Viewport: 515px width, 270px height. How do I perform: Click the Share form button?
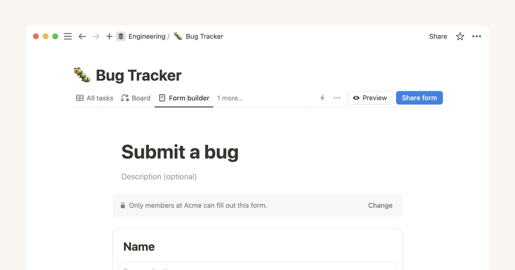point(419,98)
